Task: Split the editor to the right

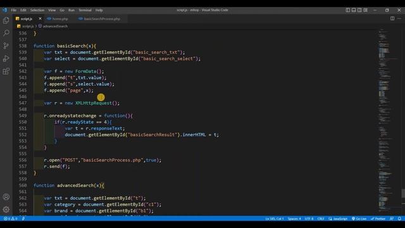Action: [392, 18]
